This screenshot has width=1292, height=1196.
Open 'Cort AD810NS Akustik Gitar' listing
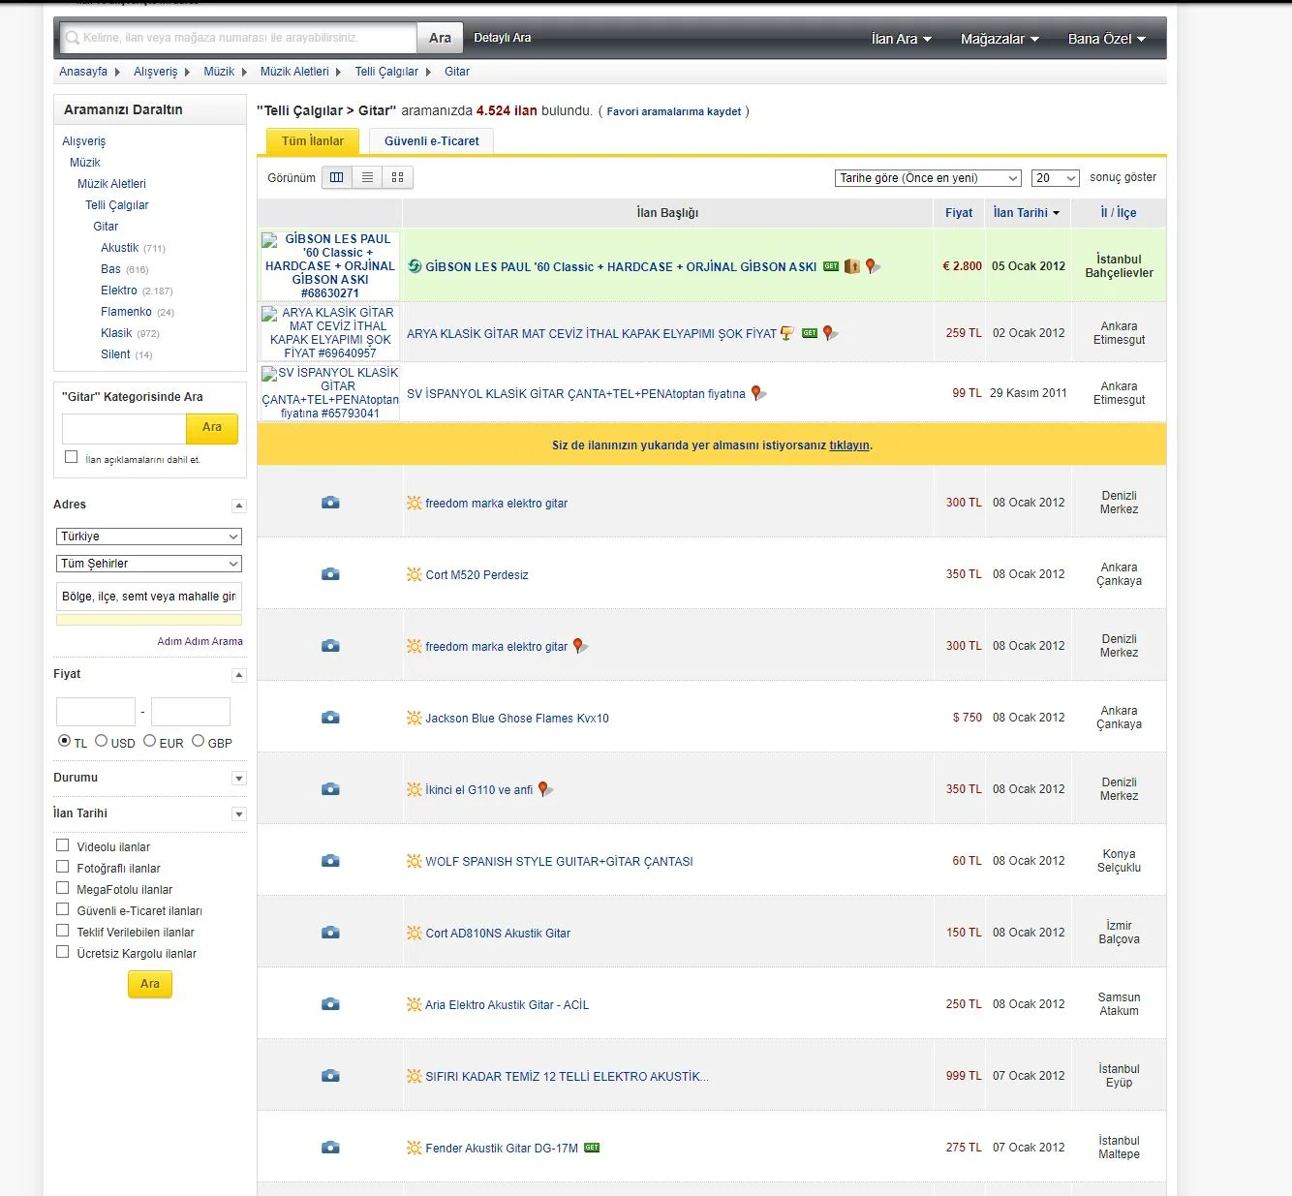coord(498,934)
